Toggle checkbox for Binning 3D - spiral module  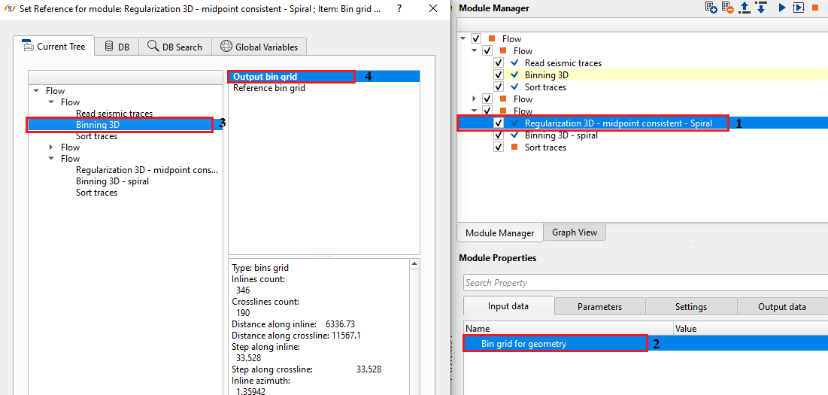coord(499,135)
